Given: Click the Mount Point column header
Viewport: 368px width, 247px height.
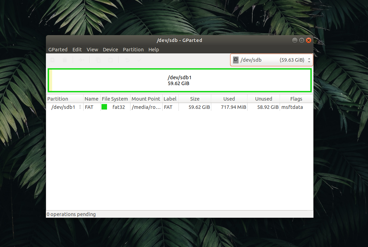Looking at the screenshot, I should point(146,99).
